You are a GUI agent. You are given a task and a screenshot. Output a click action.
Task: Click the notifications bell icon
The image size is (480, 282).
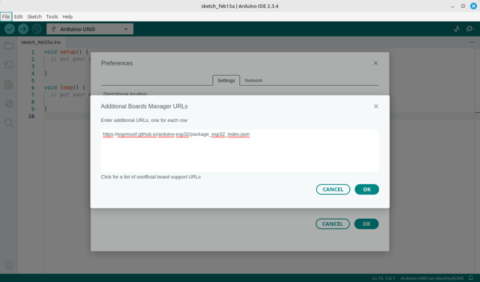471,278
